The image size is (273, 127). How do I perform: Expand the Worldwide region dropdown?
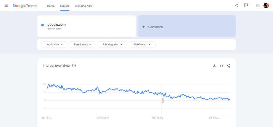tap(54, 45)
